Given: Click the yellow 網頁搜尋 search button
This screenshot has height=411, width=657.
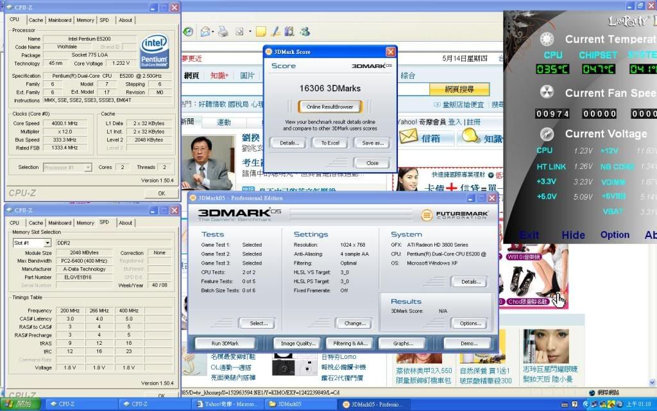Looking at the screenshot, I should (459, 89).
